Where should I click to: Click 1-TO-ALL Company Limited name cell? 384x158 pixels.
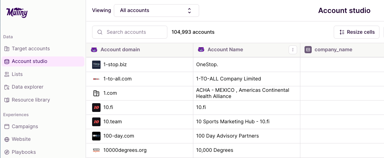pos(246,79)
